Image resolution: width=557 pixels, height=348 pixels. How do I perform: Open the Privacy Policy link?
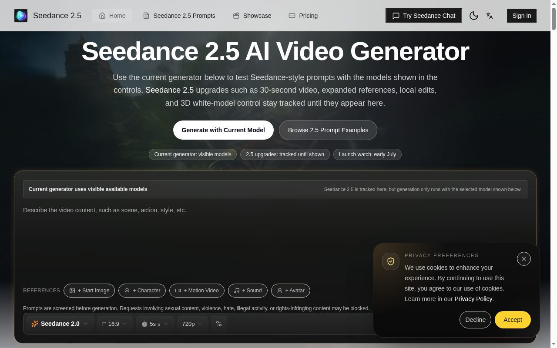tap(473, 299)
